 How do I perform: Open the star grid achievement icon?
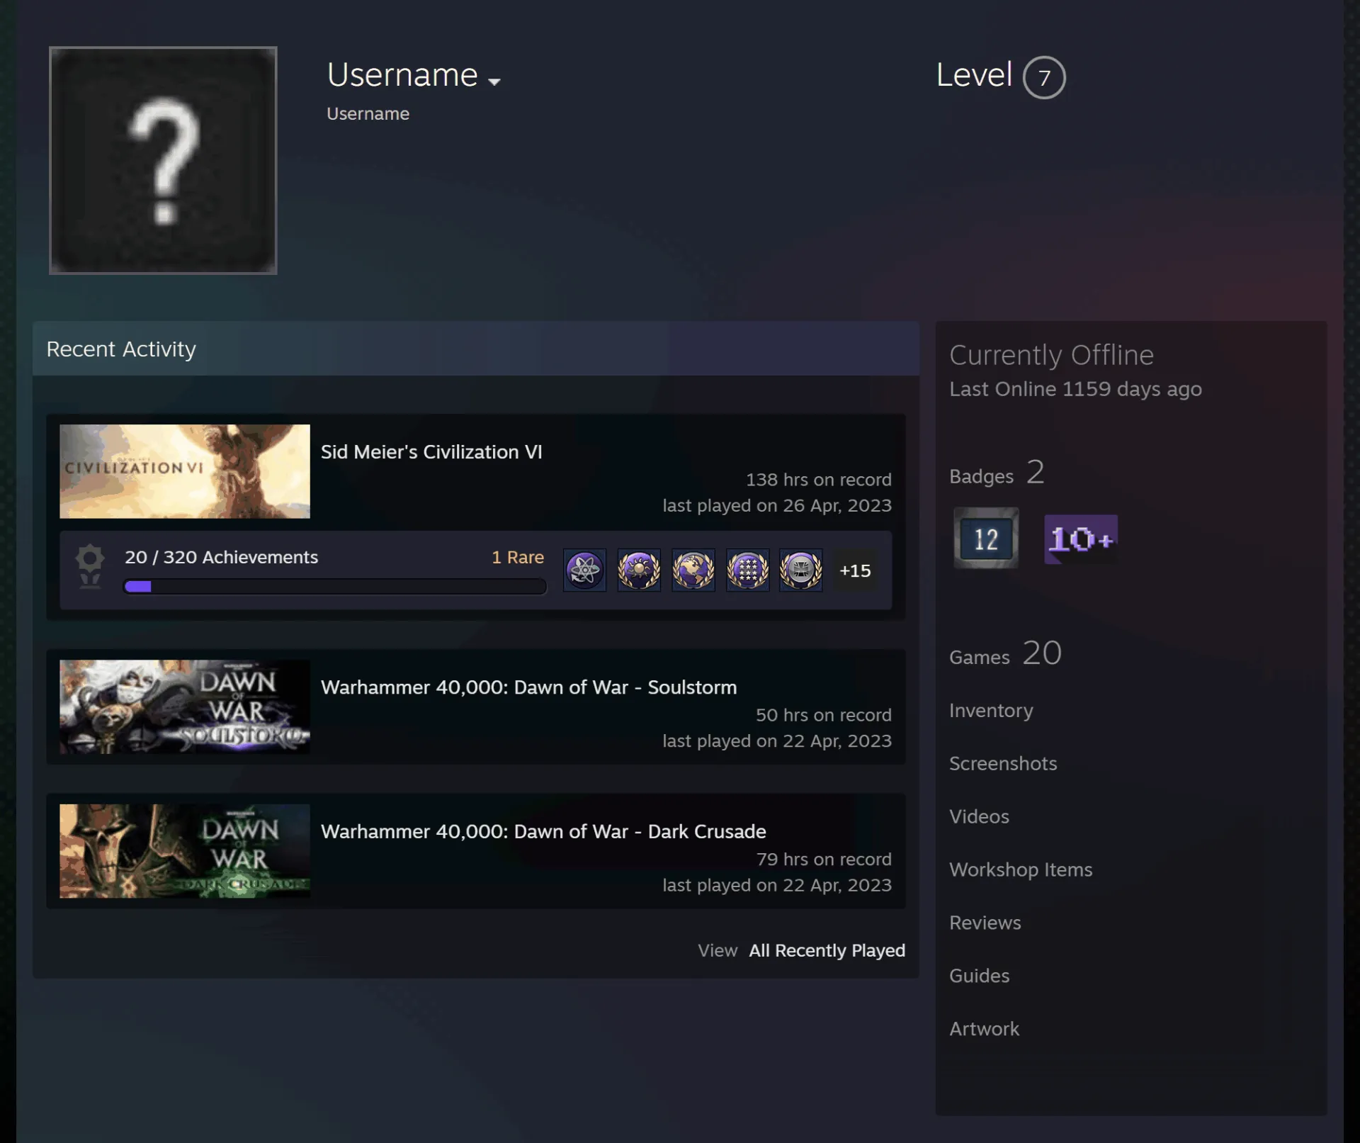(x=747, y=570)
